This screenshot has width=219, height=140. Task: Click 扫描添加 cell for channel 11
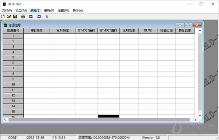[x=166, y=90]
